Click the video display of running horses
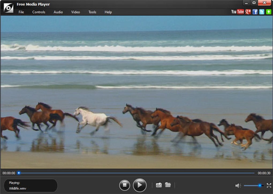This screenshot has height=194, width=273. (136, 92)
